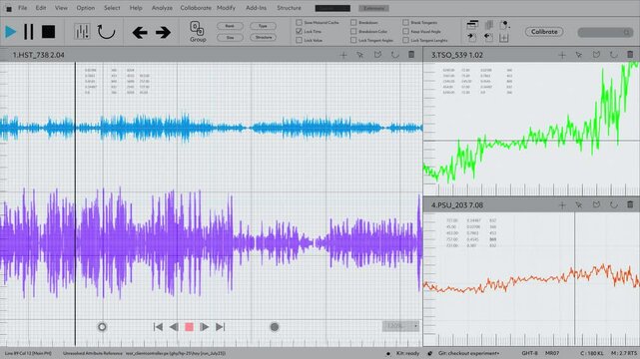This screenshot has height=359, width=640.
Task: Click the gray record dot below waveform
Action: 275,327
